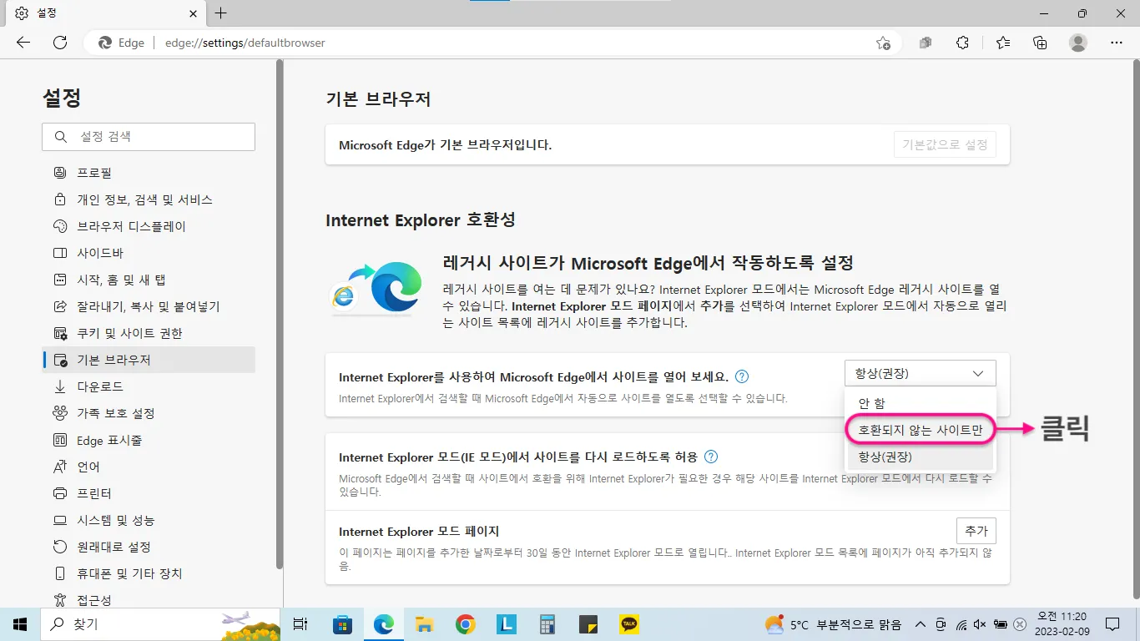This screenshot has width=1140, height=641.
Task: Go back using the browser back arrow
Action: coord(23,43)
